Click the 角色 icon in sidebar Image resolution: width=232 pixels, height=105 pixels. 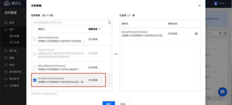coord(6,65)
